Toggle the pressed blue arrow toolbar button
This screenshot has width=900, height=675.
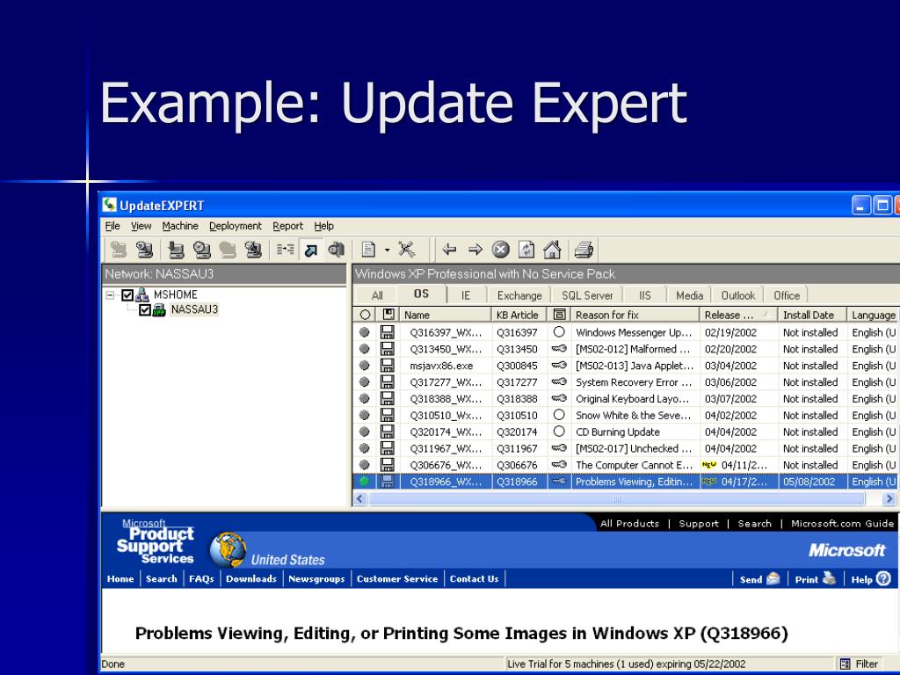(310, 250)
